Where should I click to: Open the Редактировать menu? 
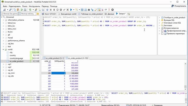15,6
